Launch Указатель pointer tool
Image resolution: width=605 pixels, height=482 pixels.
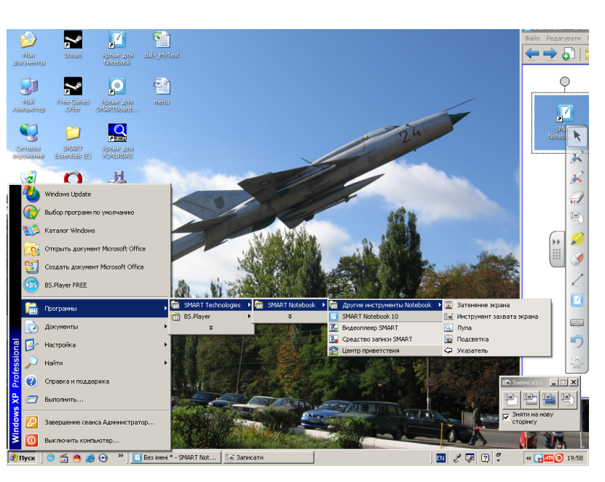pos(497,350)
